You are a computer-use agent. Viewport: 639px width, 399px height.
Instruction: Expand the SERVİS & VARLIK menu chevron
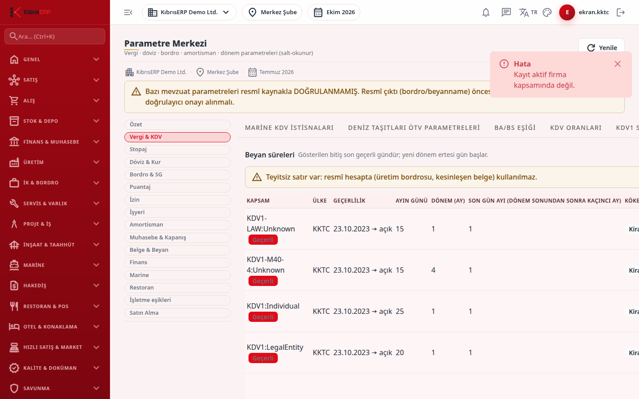96,203
